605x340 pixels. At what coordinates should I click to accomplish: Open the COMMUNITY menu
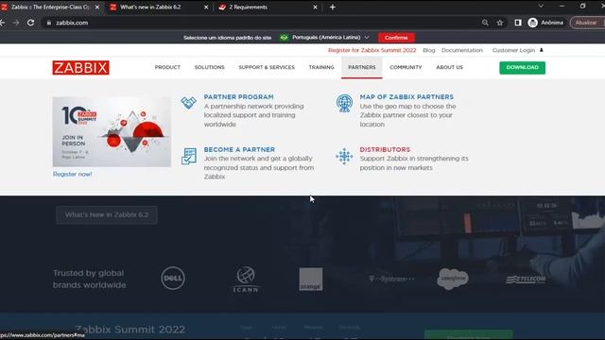tap(406, 67)
